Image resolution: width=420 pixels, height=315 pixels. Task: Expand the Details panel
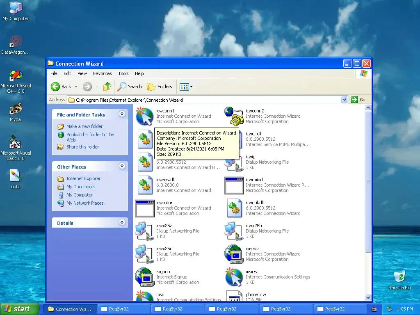[x=122, y=222]
